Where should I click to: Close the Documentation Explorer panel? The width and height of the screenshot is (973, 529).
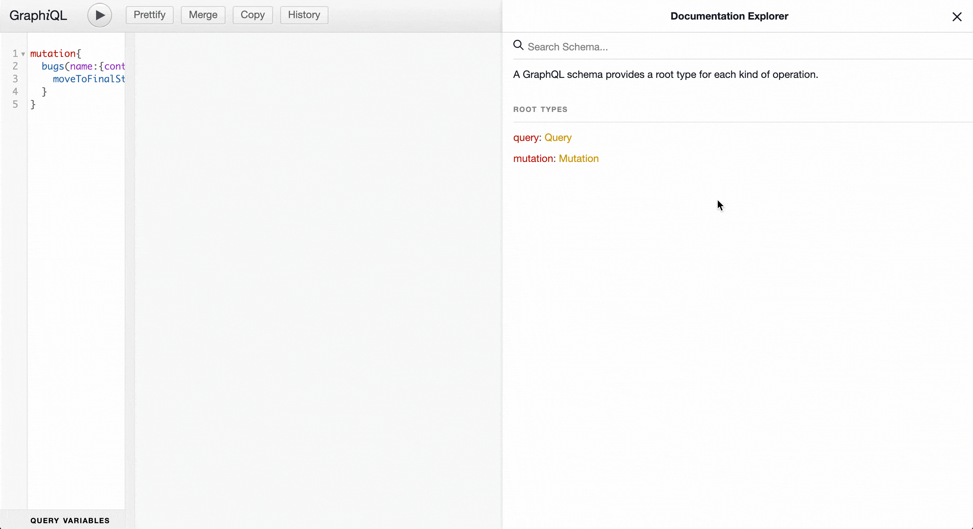pyautogui.click(x=956, y=17)
